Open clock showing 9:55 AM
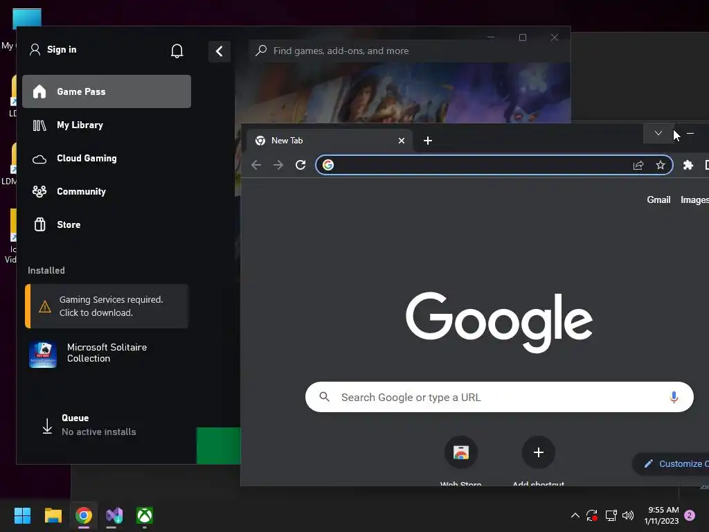Screen dimensions: 709x532 tap(661, 515)
